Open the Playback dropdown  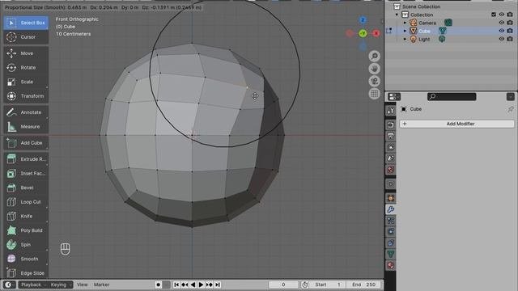tap(32, 285)
